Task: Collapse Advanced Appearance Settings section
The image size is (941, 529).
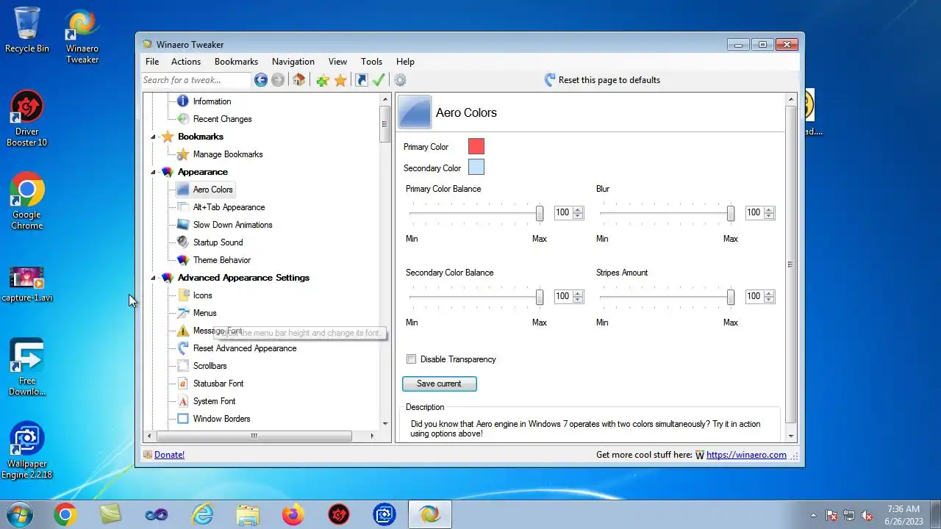Action: 154,278
